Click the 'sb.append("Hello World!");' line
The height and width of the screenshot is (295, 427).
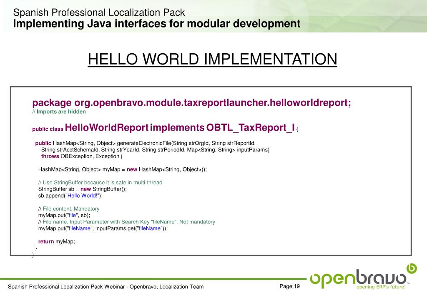point(70,196)
